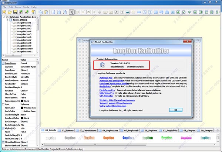Select ImageButton5 in the tree
The image size is (222, 152).
point(24,34)
